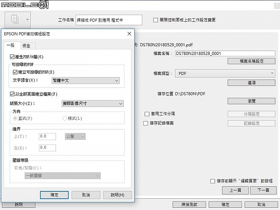
Task: Click example filename DS780N20180529_0001.pdf text
Action: coord(166,45)
